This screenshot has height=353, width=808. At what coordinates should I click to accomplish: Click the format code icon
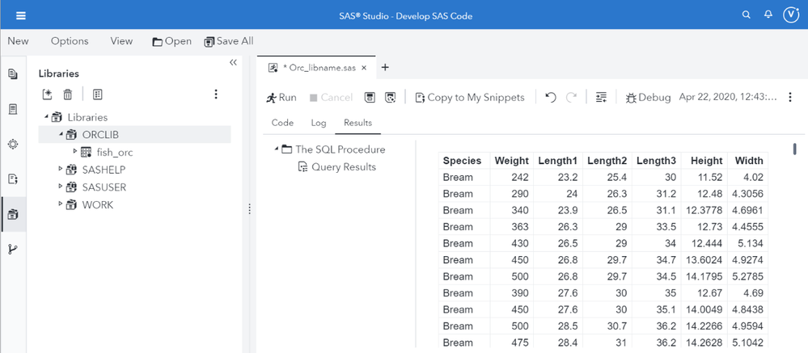point(601,97)
